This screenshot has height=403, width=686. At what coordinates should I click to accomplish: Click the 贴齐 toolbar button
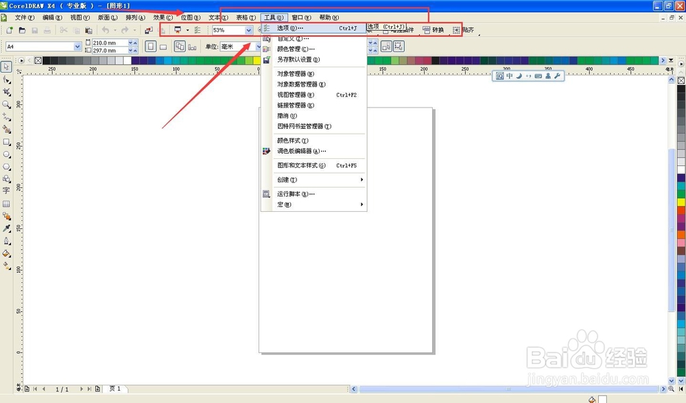coord(463,30)
